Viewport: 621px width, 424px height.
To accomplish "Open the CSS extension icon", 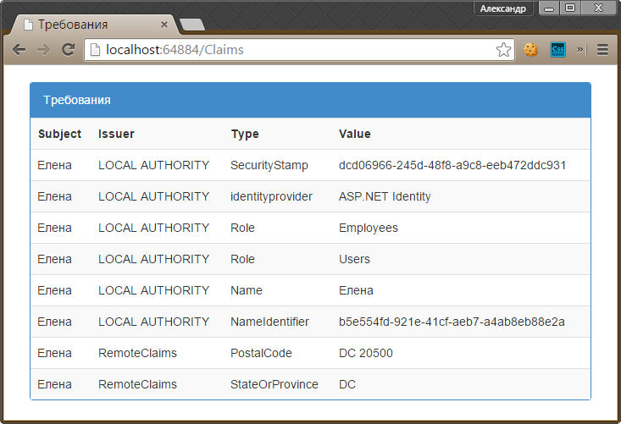I will pos(557,50).
